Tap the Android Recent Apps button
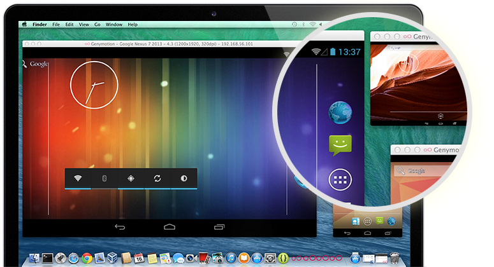494x267 pixels. tap(219, 226)
